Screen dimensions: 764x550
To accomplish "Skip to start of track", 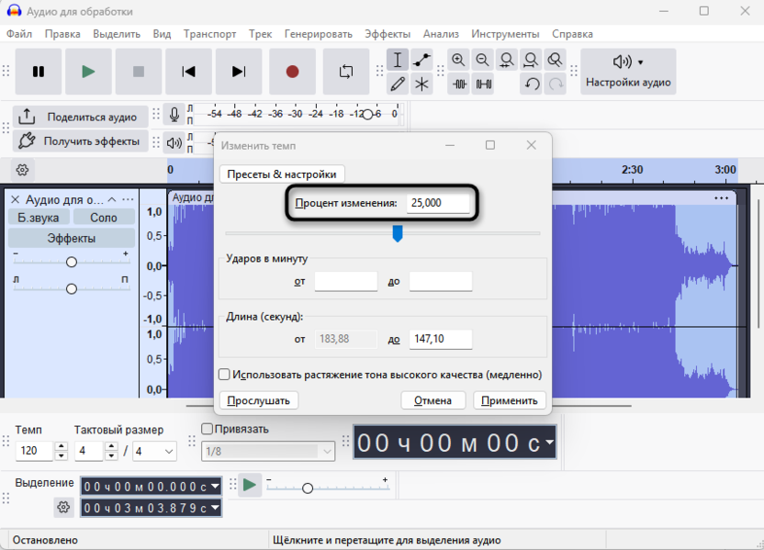I will [188, 72].
